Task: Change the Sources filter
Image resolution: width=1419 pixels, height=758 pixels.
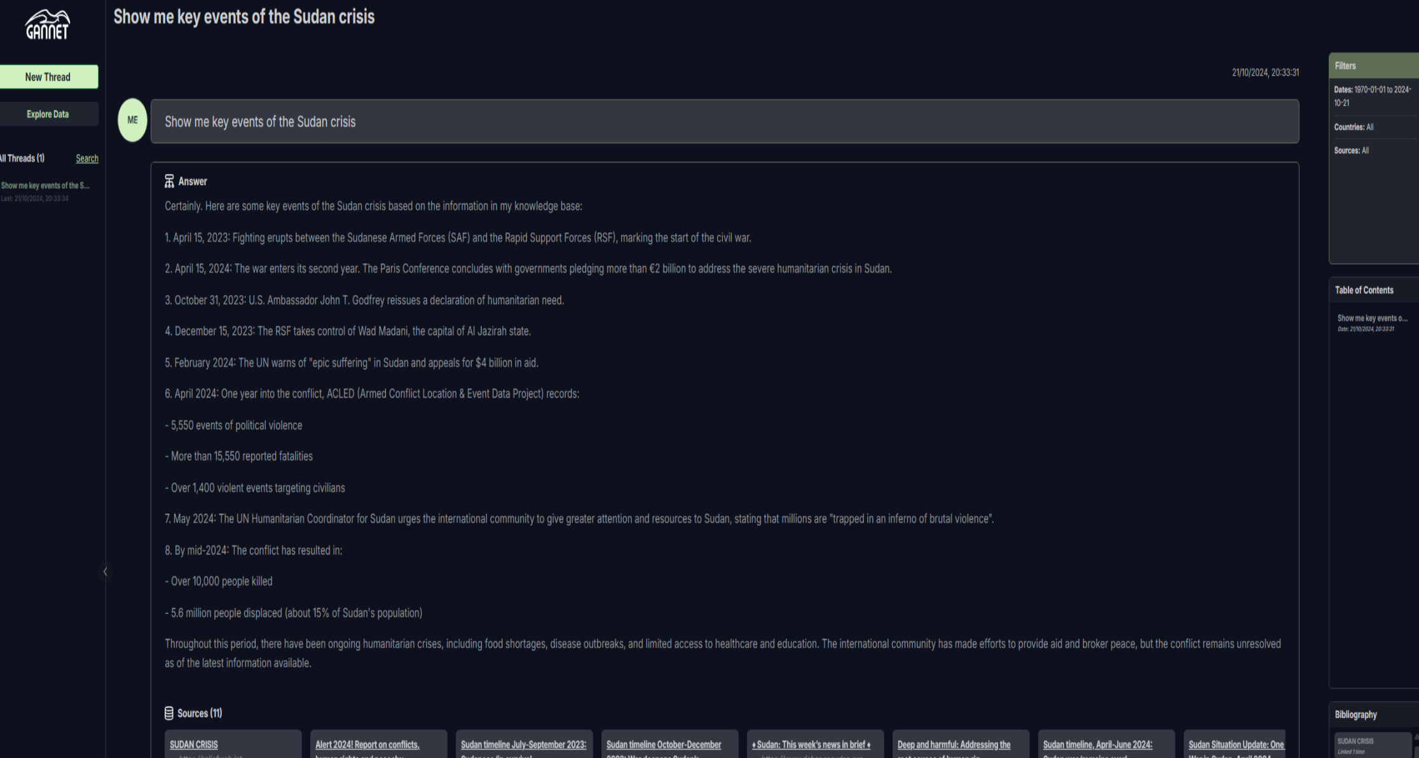Action: tap(1352, 151)
